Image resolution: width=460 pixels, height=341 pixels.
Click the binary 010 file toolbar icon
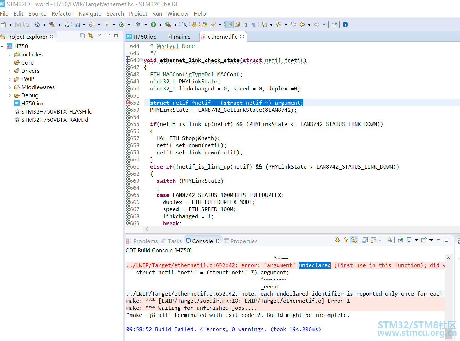67,24
